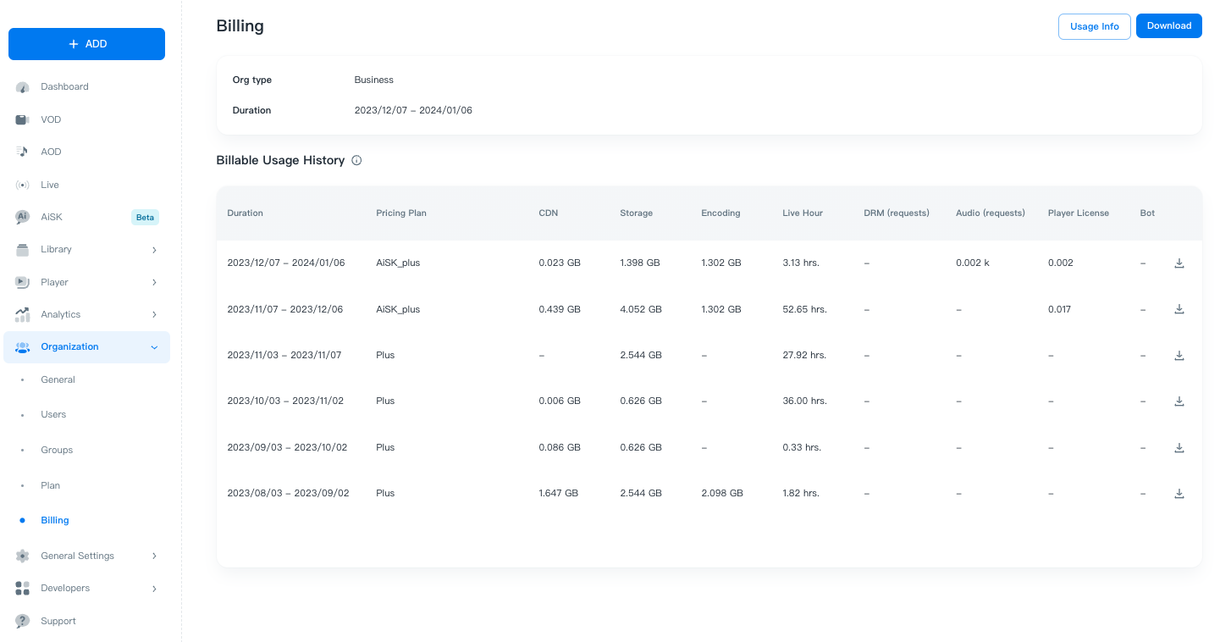This screenshot has width=1220, height=642.
Task: Download the 2023/08/03 – 2023/09/02 usage row
Action: pos(1179,493)
